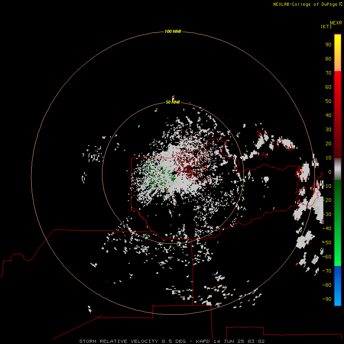Image resolution: width=344 pixels, height=344 pixels.
Task: Pick the gray zero segment of velocity color bar
Action: click(338, 169)
